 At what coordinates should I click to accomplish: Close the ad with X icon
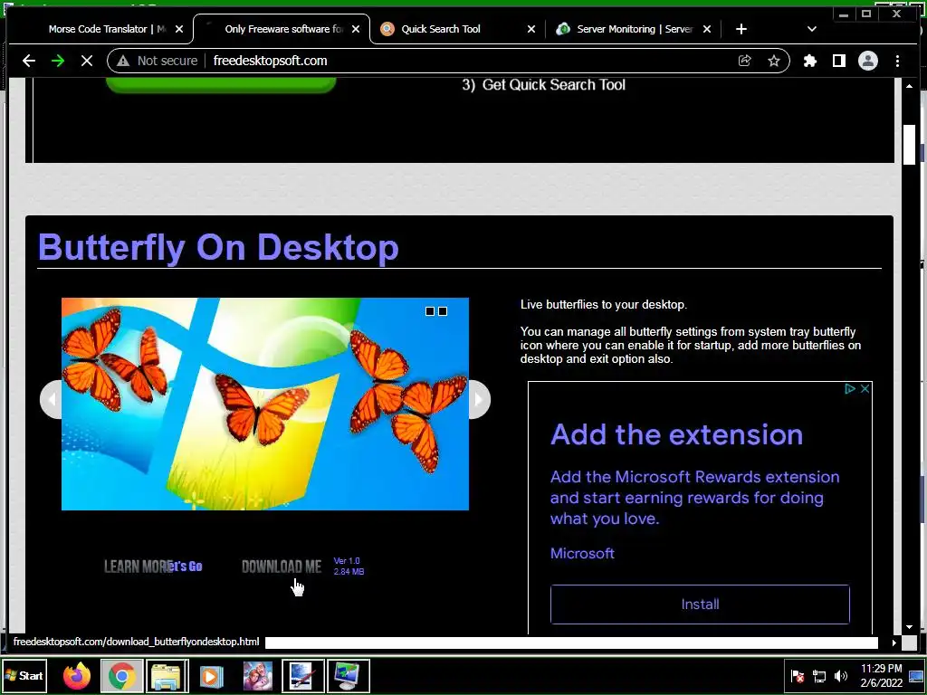pos(865,388)
